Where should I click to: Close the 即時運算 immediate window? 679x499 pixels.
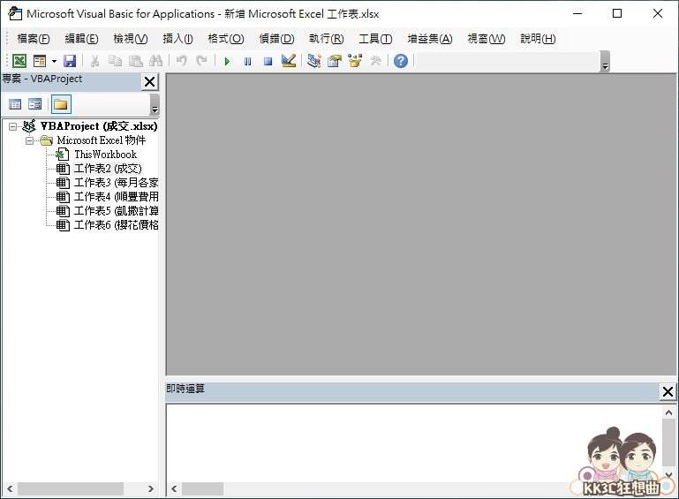(668, 391)
